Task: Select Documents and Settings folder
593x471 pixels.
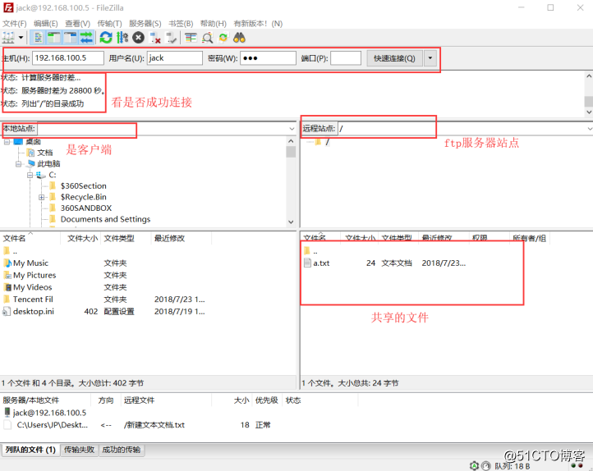Action: (105, 219)
